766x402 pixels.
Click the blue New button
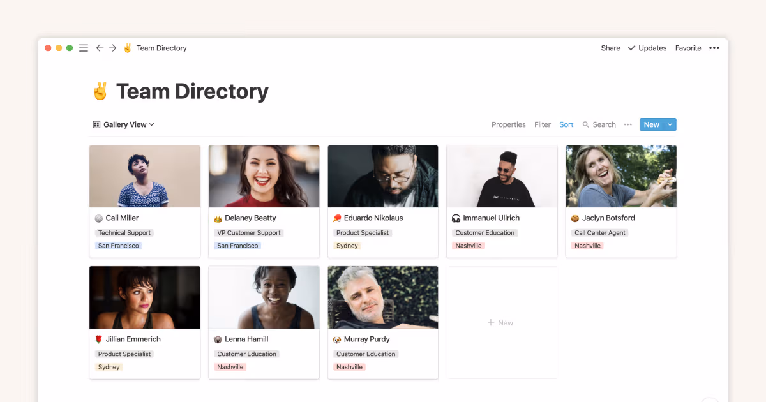pyautogui.click(x=651, y=124)
